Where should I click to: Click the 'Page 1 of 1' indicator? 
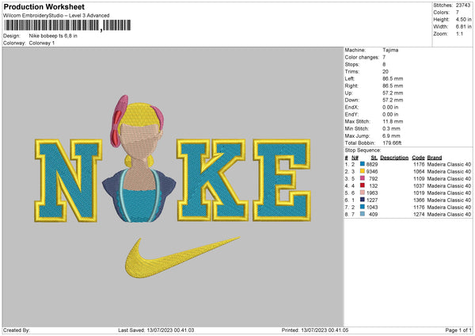pyautogui.click(x=458, y=330)
